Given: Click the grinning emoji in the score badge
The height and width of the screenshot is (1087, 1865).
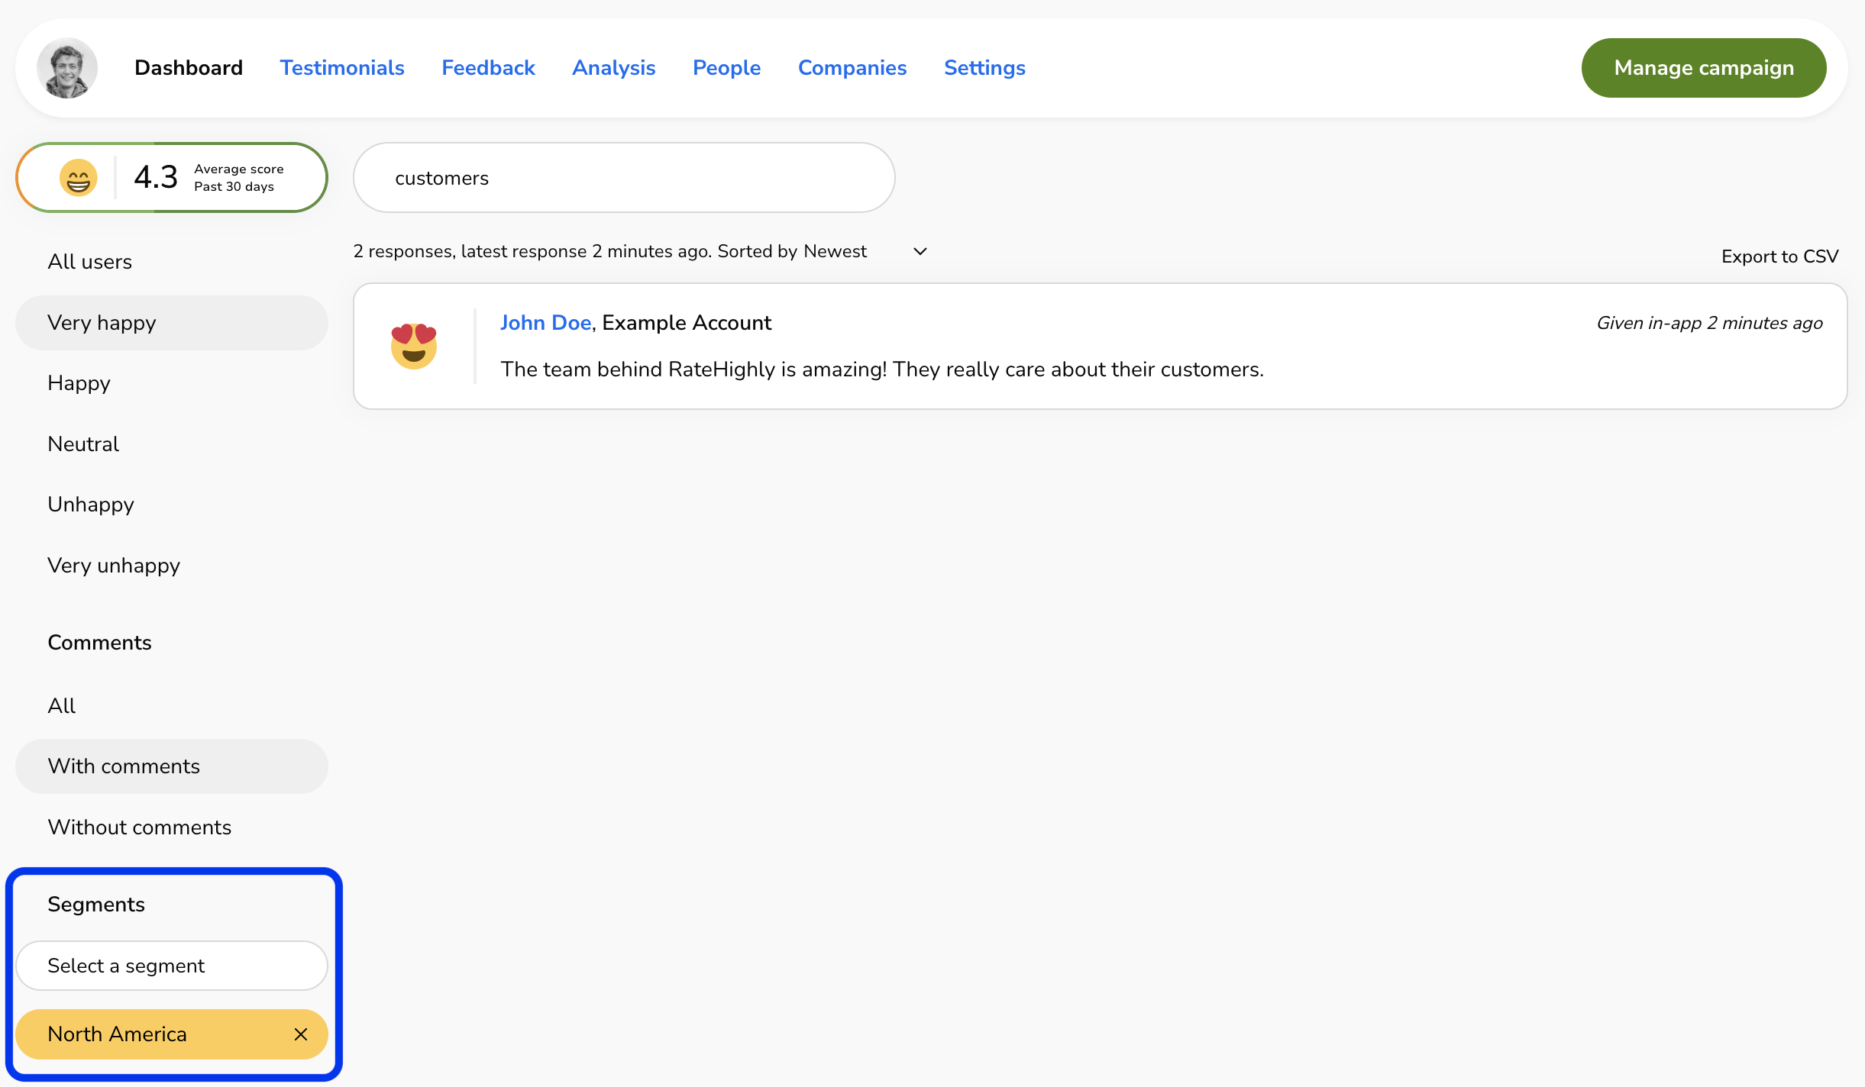Looking at the screenshot, I should coord(79,178).
